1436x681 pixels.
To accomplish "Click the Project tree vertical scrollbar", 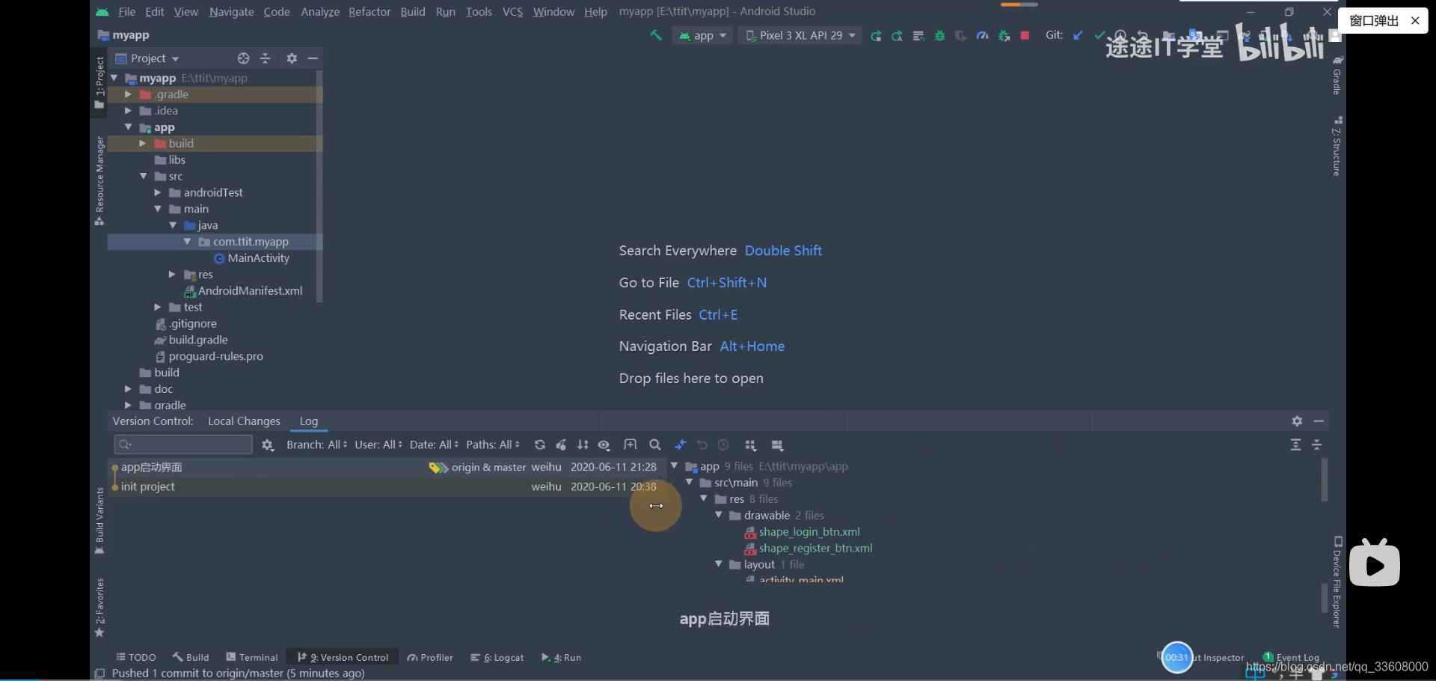I will click(x=319, y=187).
